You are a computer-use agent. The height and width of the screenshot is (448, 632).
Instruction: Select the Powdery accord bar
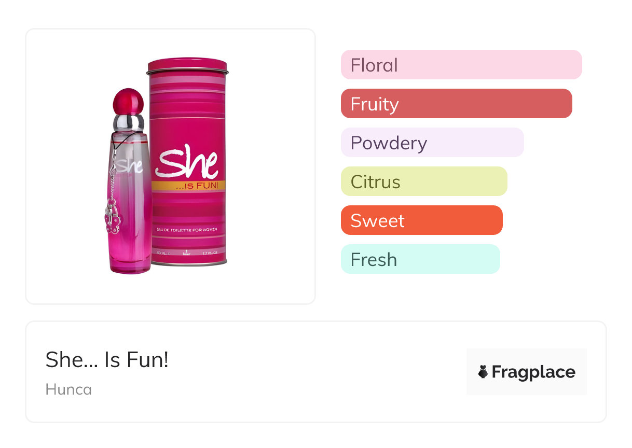point(432,143)
